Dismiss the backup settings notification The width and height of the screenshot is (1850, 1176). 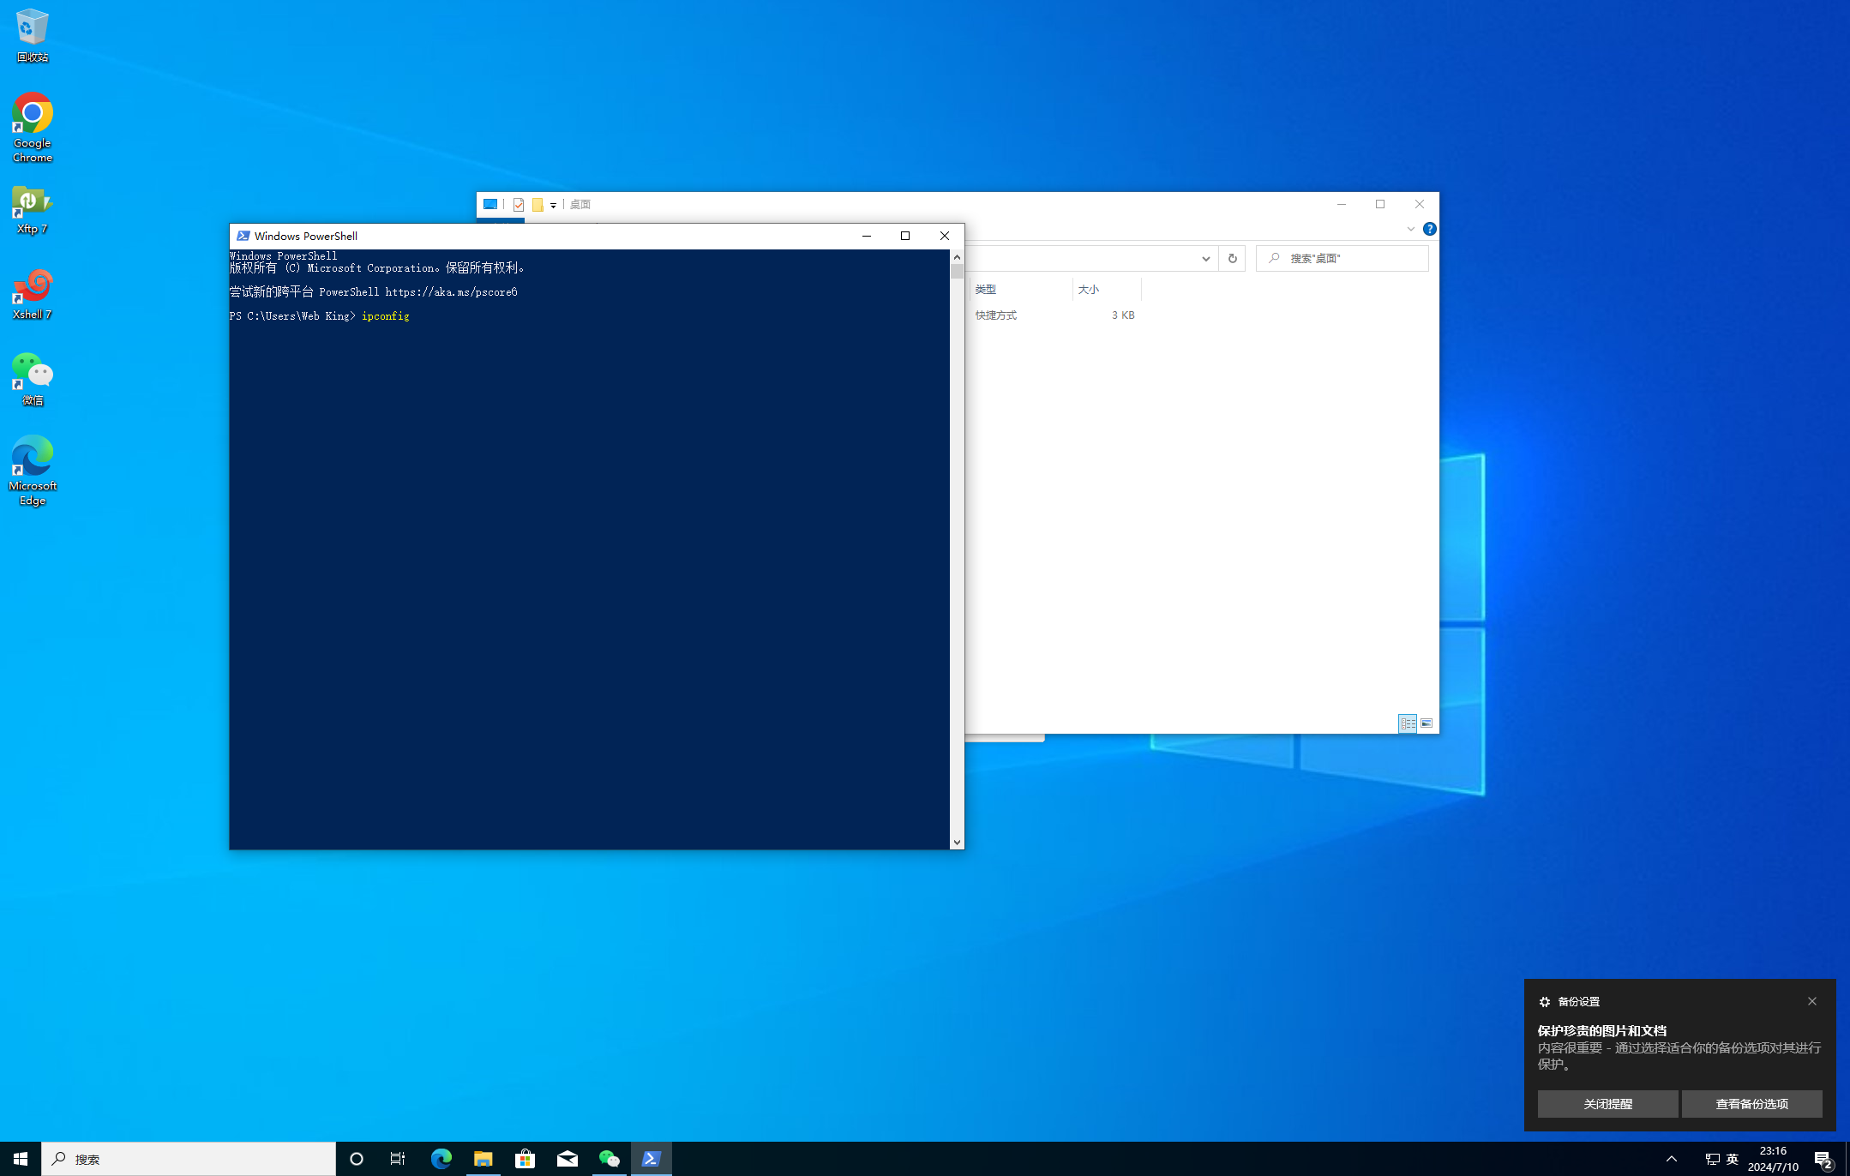(x=1811, y=1001)
